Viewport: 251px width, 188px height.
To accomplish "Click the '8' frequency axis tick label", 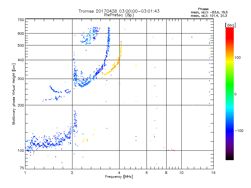I will 166,173.
